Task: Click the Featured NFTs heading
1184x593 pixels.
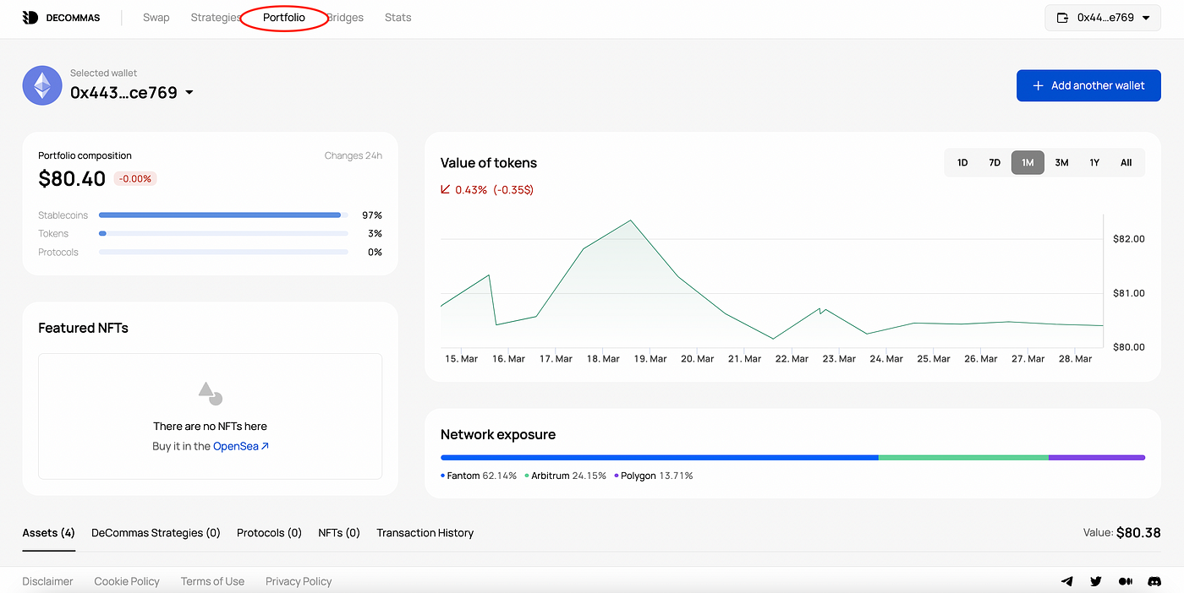Action: pyautogui.click(x=83, y=328)
